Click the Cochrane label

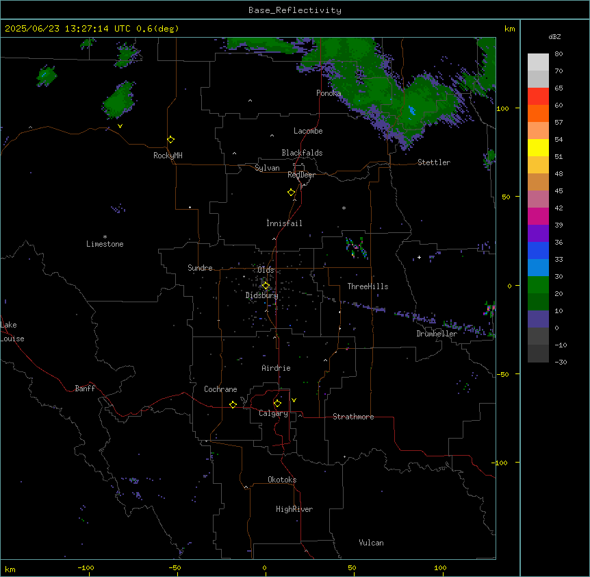click(220, 389)
